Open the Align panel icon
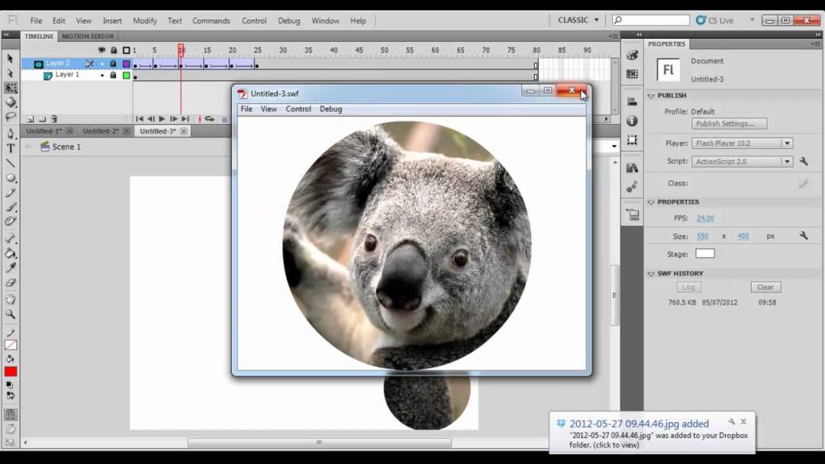Viewport: 825px width, 464px height. (632, 101)
